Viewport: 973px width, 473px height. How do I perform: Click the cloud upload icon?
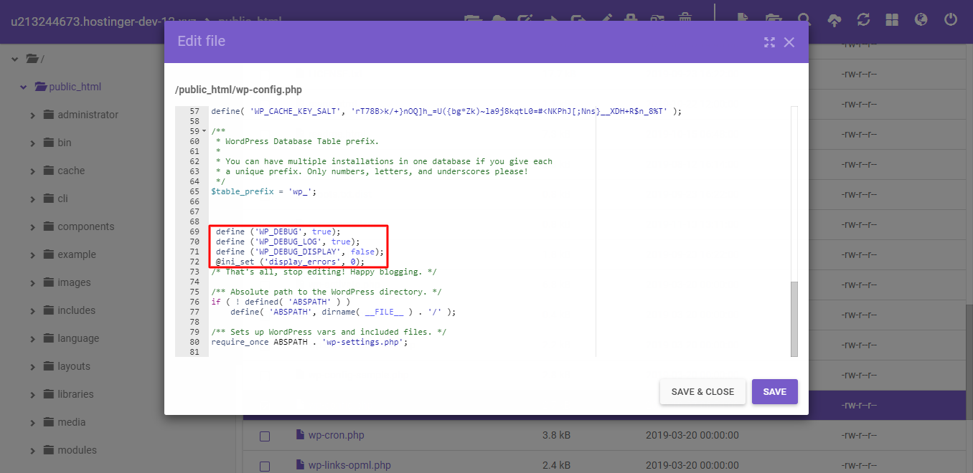[x=834, y=20]
